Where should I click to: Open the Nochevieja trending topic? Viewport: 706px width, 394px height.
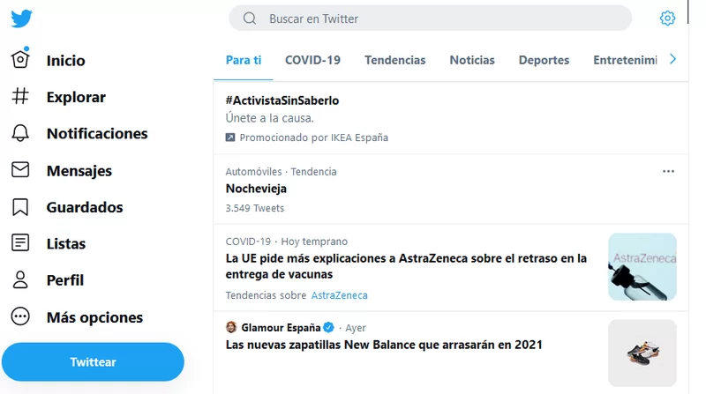(x=256, y=189)
